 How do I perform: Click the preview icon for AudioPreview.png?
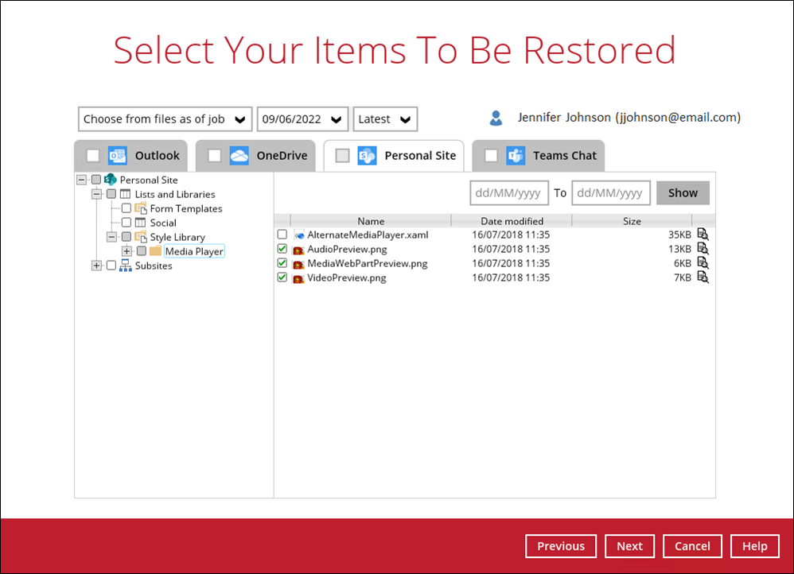[703, 249]
